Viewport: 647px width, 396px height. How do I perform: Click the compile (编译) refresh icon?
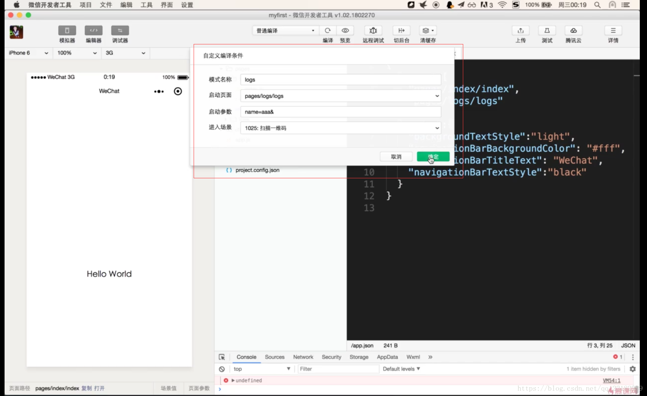[328, 30]
